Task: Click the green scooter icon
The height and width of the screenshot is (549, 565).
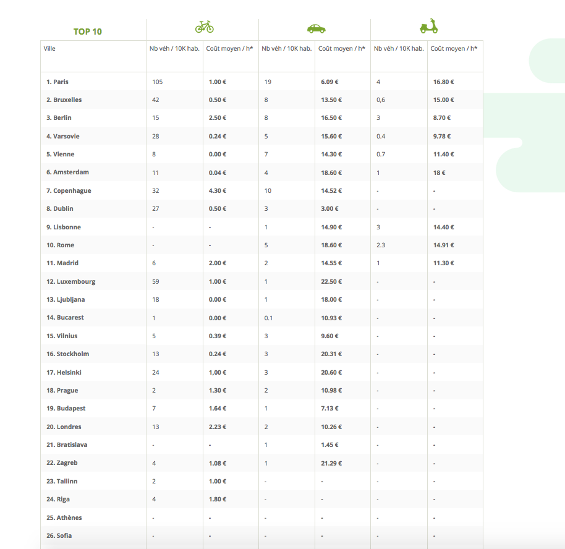Action: click(428, 26)
